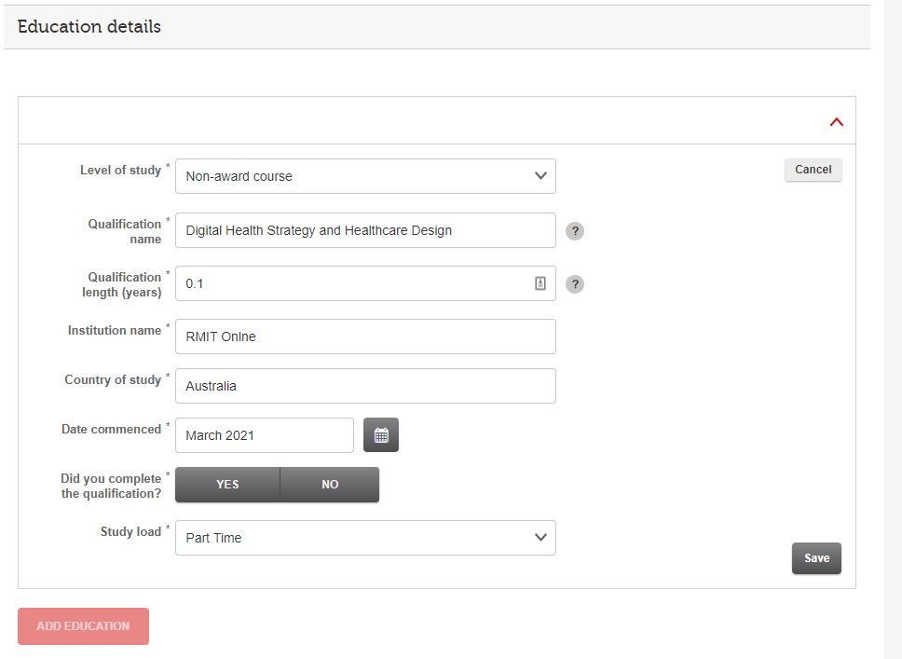Collapse the education entry form
The width and height of the screenshot is (902, 659).
pyautogui.click(x=836, y=121)
